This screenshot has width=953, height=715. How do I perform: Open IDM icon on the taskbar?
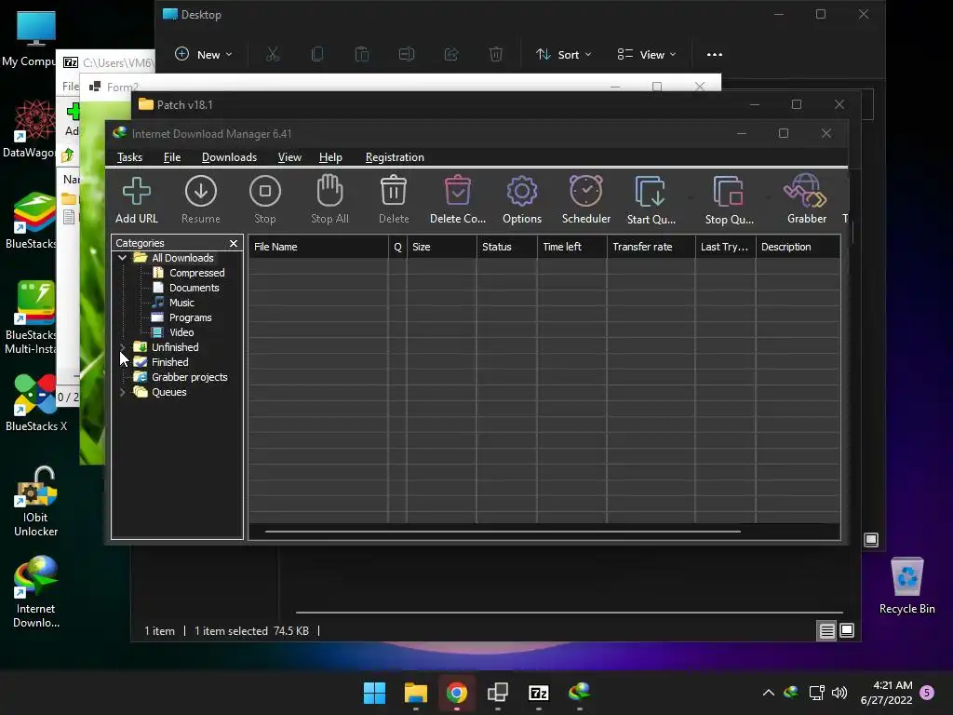coord(579,693)
